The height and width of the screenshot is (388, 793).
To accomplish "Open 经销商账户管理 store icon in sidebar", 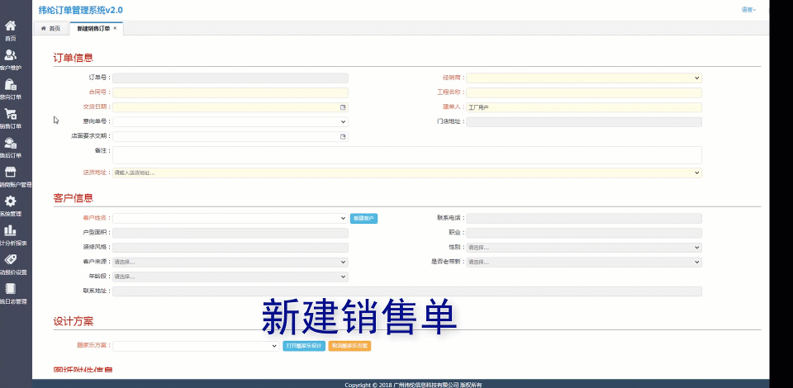I will click(10, 173).
